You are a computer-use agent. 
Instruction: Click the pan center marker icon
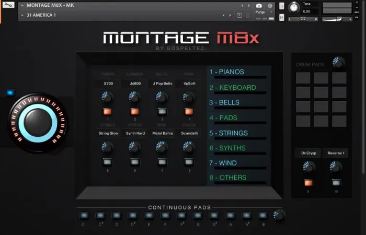303,19
